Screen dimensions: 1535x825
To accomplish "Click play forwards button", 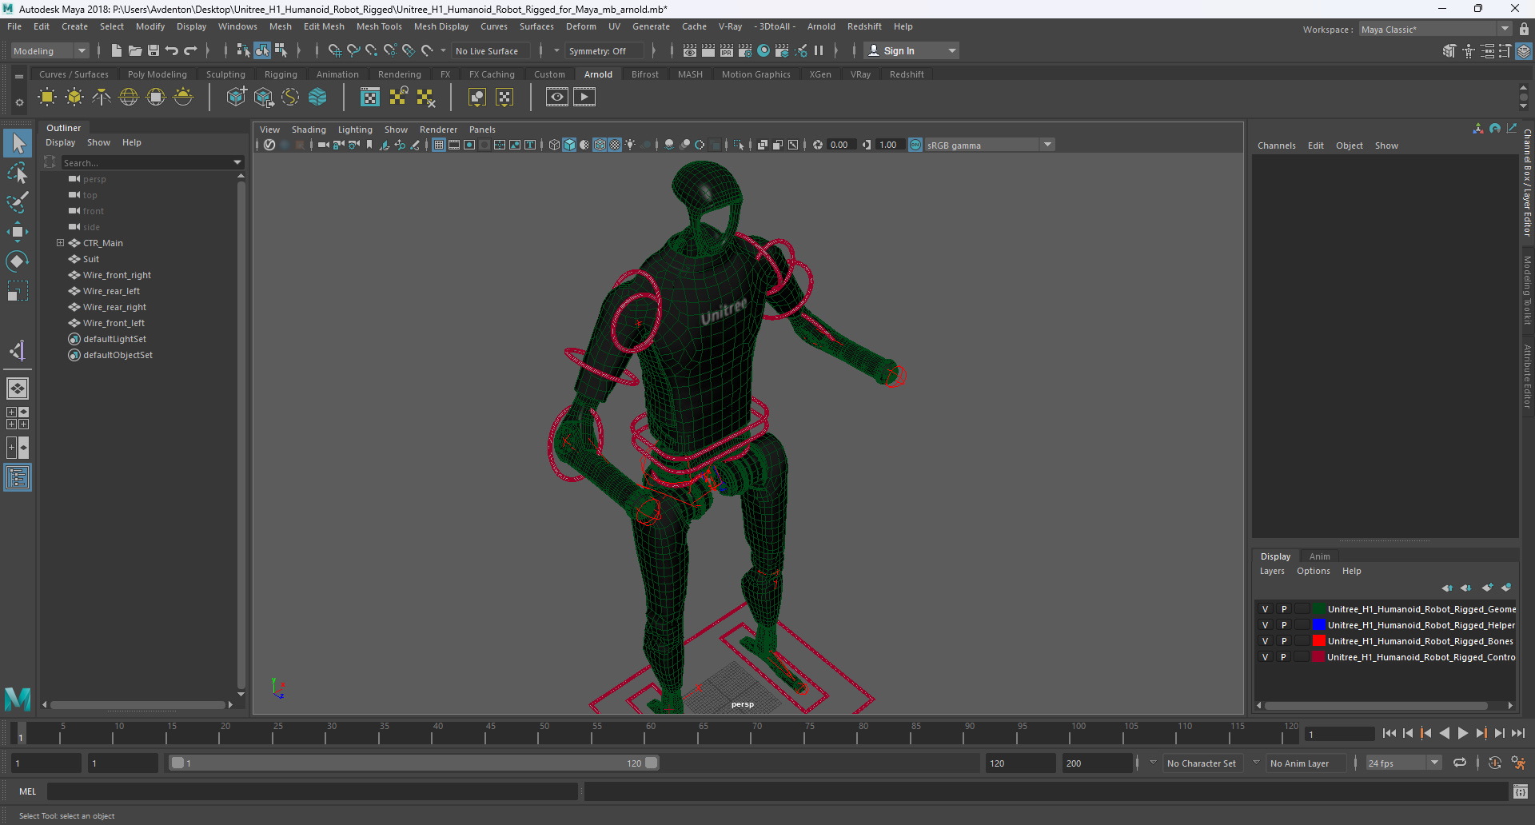I will coord(1462,733).
